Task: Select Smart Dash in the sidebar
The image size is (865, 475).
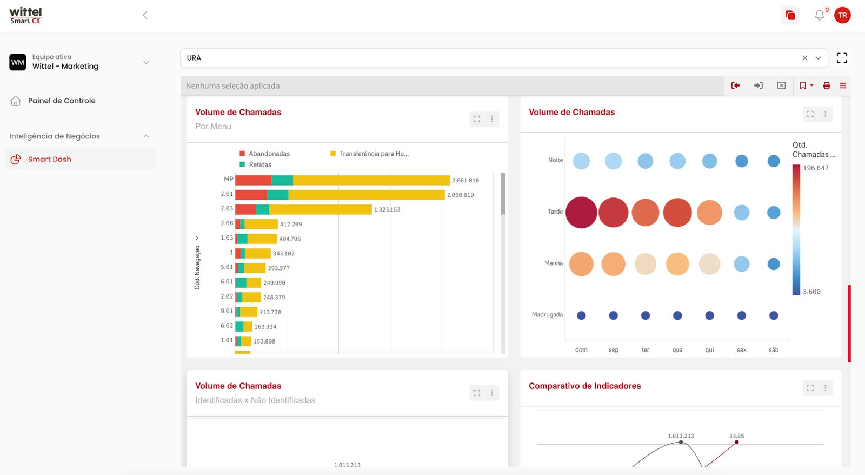Action: click(x=50, y=159)
